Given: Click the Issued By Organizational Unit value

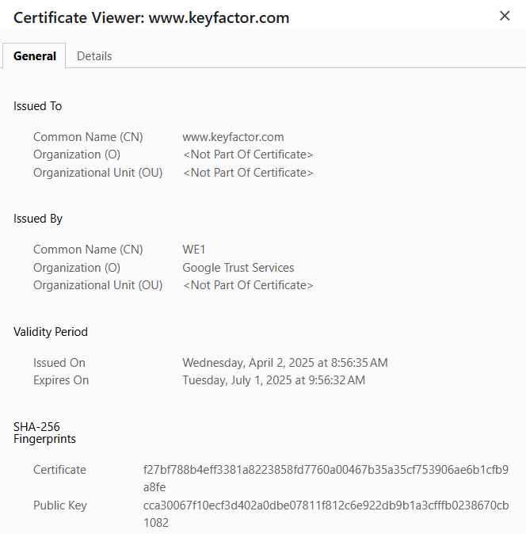Looking at the screenshot, I should pyautogui.click(x=248, y=285).
